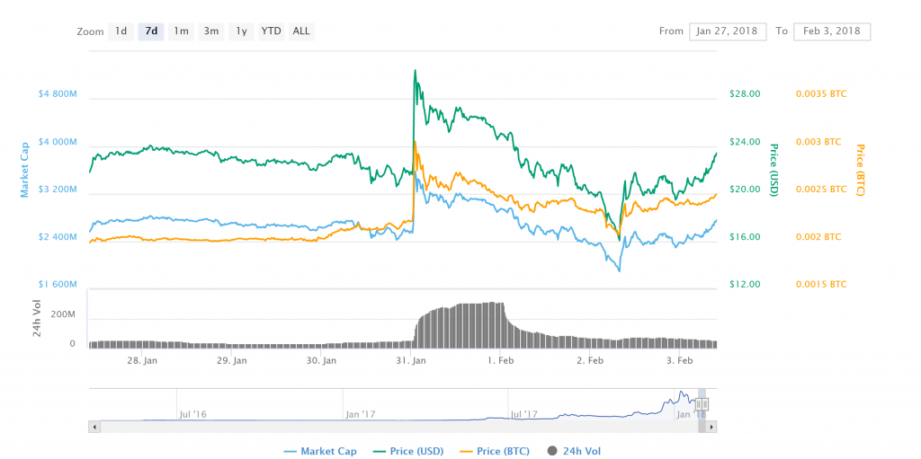This screenshot has height=459, width=921.
Task: Select the 1d zoom range
Action: coord(121,31)
